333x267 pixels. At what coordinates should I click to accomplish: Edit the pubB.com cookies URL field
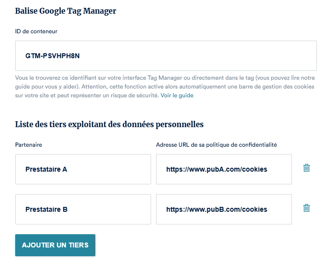click(x=223, y=209)
